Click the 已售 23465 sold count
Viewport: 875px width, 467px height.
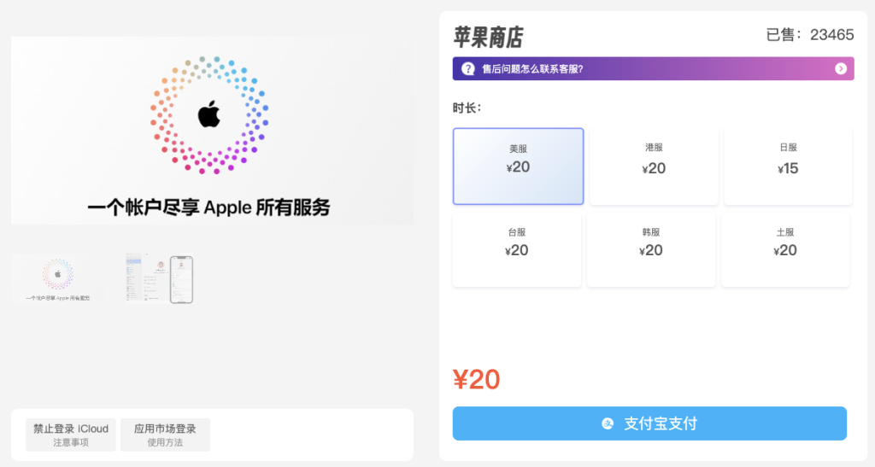pyautogui.click(x=809, y=35)
